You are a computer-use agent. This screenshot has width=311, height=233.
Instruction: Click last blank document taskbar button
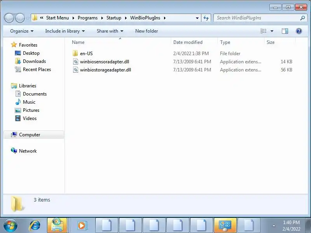coord(249,225)
